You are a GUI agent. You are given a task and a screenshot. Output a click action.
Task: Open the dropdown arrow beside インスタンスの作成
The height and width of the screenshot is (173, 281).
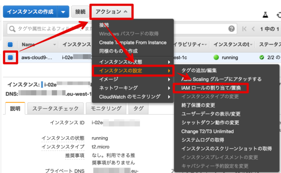point(63,12)
